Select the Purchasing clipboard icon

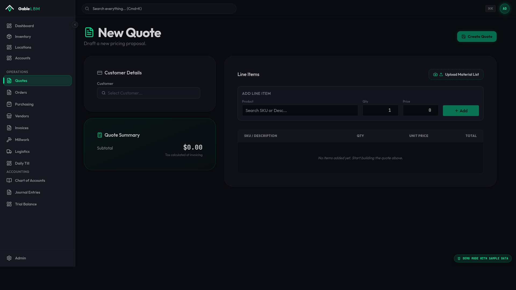click(x=9, y=104)
